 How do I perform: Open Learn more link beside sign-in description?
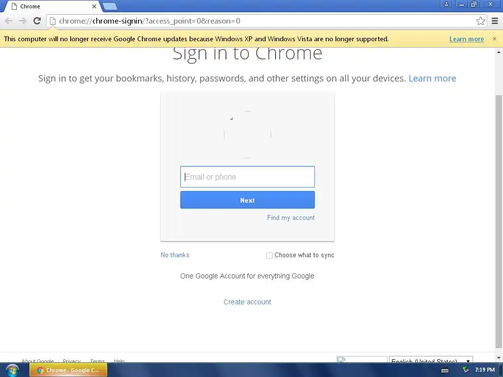pyautogui.click(x=432, y=78)
